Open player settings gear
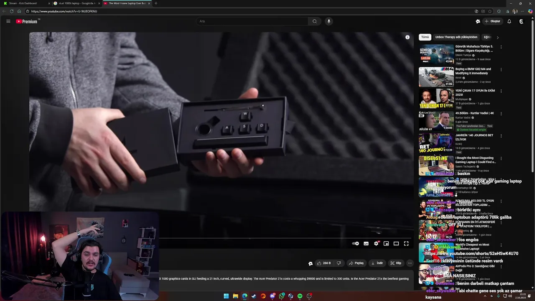The width and height of the screenshot is (535, 301). pos(376,243)
